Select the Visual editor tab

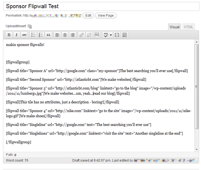[174, 27]
